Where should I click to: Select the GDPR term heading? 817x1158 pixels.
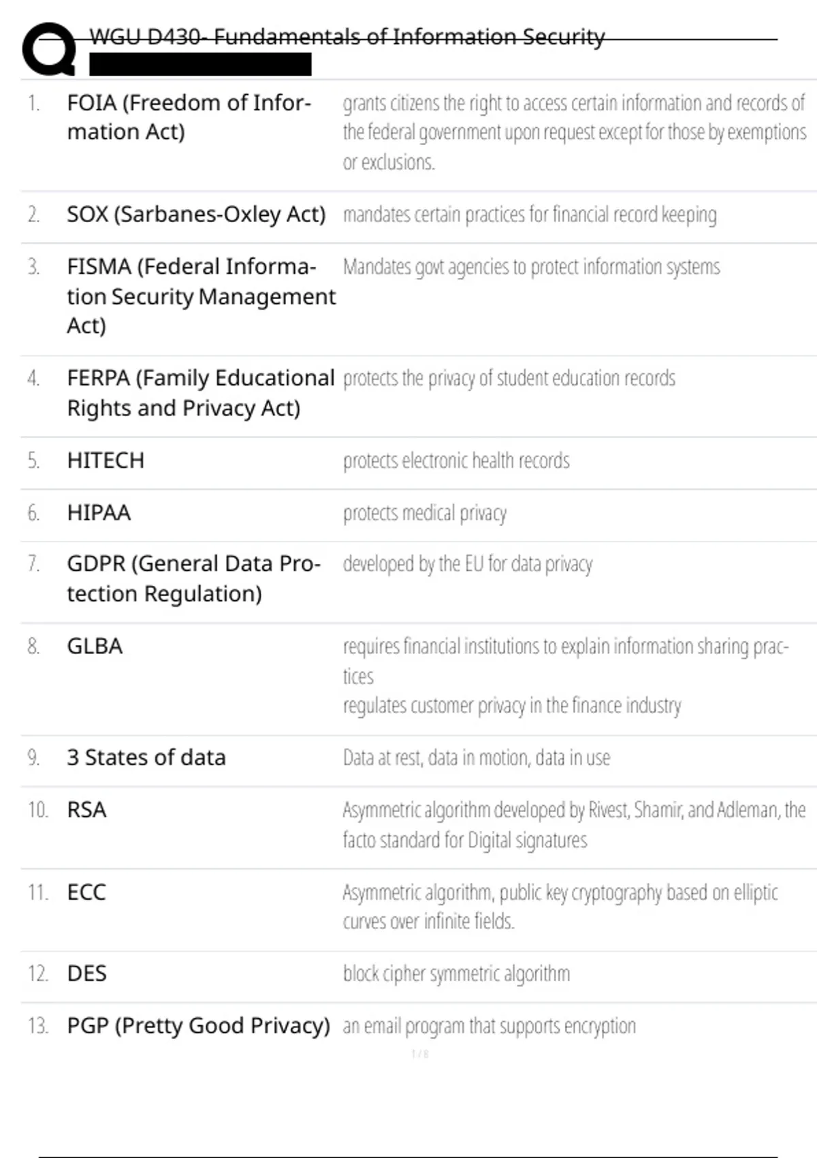coord(193,579)
